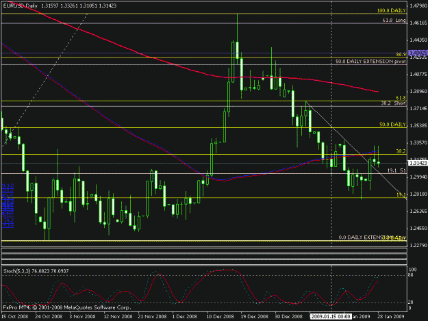Image resolution: width=428 pixels, height=321 pixels.
Task: Click the stochastic 80 level value
Action: point(411,275)
